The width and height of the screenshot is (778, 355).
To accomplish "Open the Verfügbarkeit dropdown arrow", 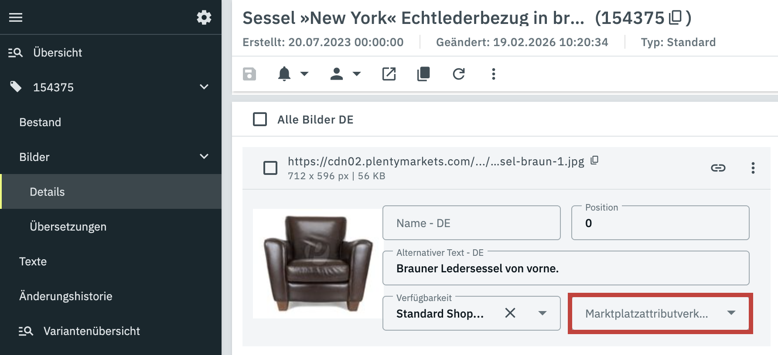I will (543, 313).
